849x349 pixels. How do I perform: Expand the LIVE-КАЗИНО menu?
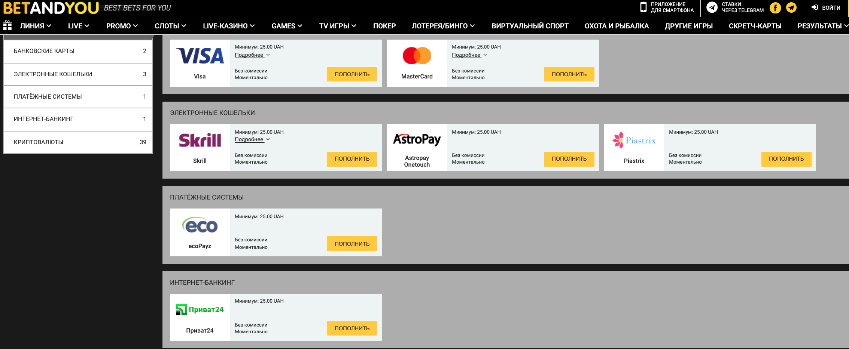(229, 26)
